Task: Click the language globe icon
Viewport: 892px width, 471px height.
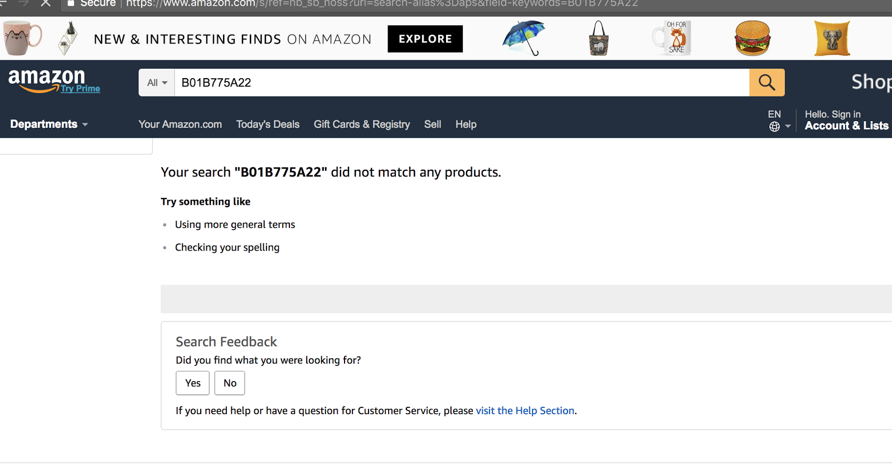Action: [774, 127]
